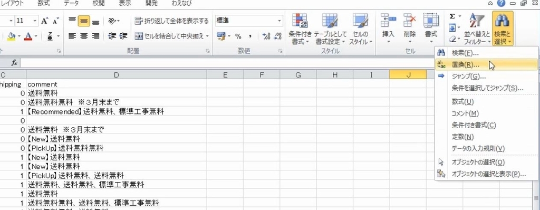Screen dimensions: 540x210
Task: Toggle middle vertical alignment
Action: click(x=84, y=21)
